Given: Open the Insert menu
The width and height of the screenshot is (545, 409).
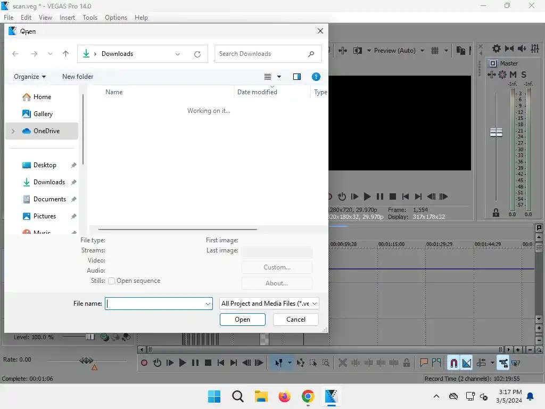Looking at the screenshot, I should [67, 18].
